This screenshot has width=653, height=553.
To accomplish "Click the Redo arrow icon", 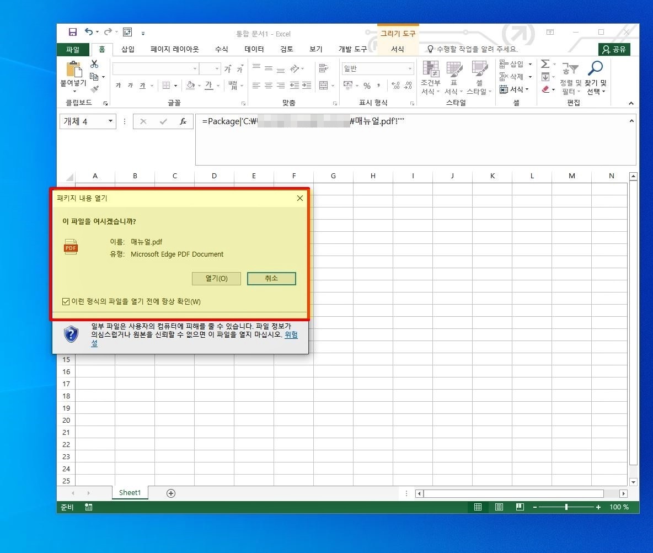I will pyautogui.click(x=108, y=31).
